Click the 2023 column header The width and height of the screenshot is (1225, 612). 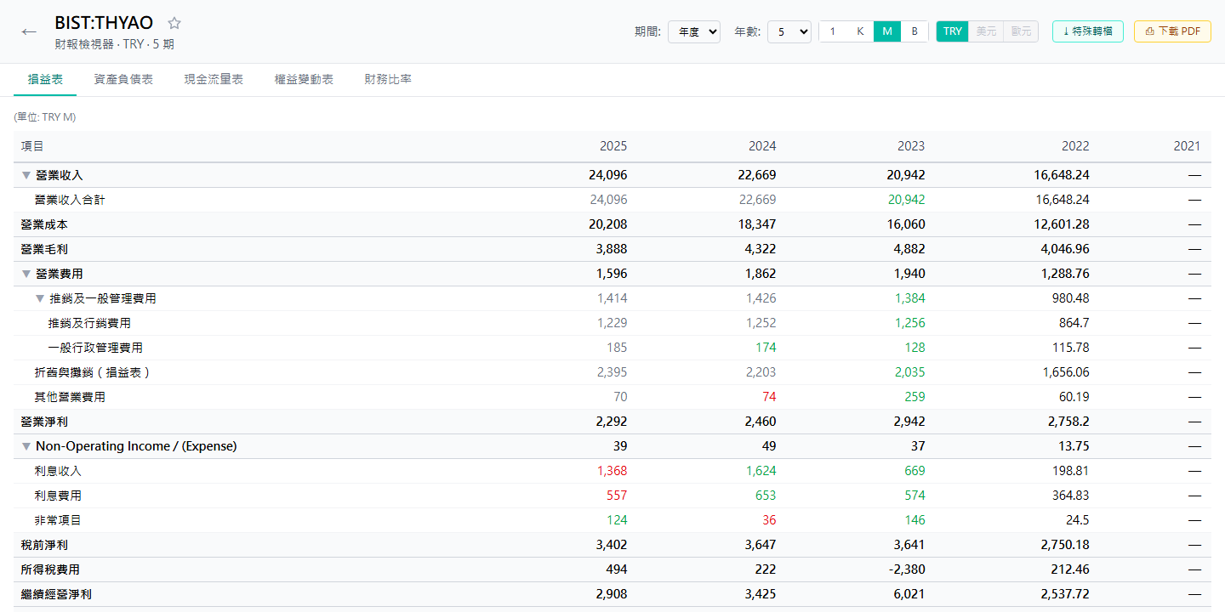911,146
